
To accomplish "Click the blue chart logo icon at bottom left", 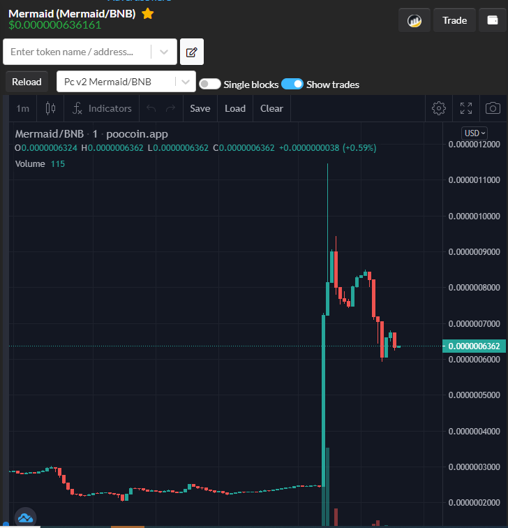I will tap(25, 518).
